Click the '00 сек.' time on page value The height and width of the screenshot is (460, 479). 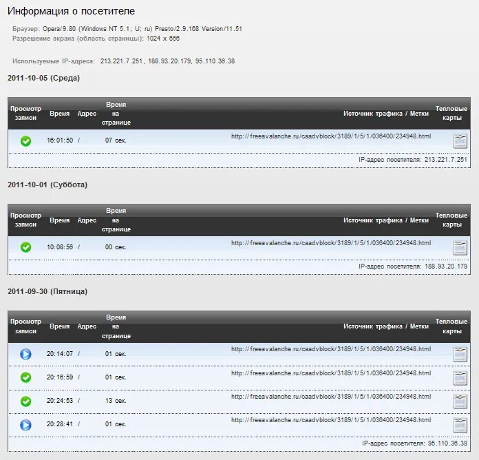click(116, 247)
